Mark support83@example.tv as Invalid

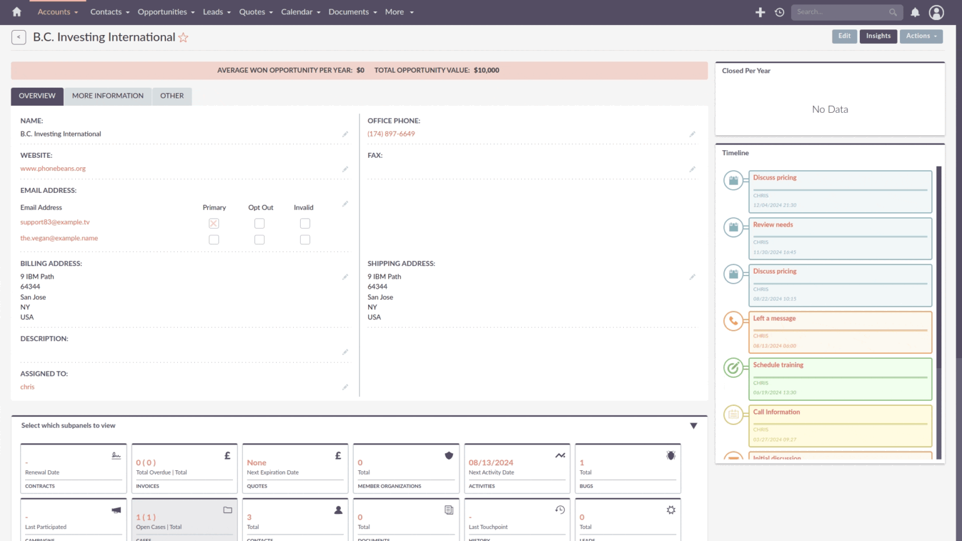305,223
